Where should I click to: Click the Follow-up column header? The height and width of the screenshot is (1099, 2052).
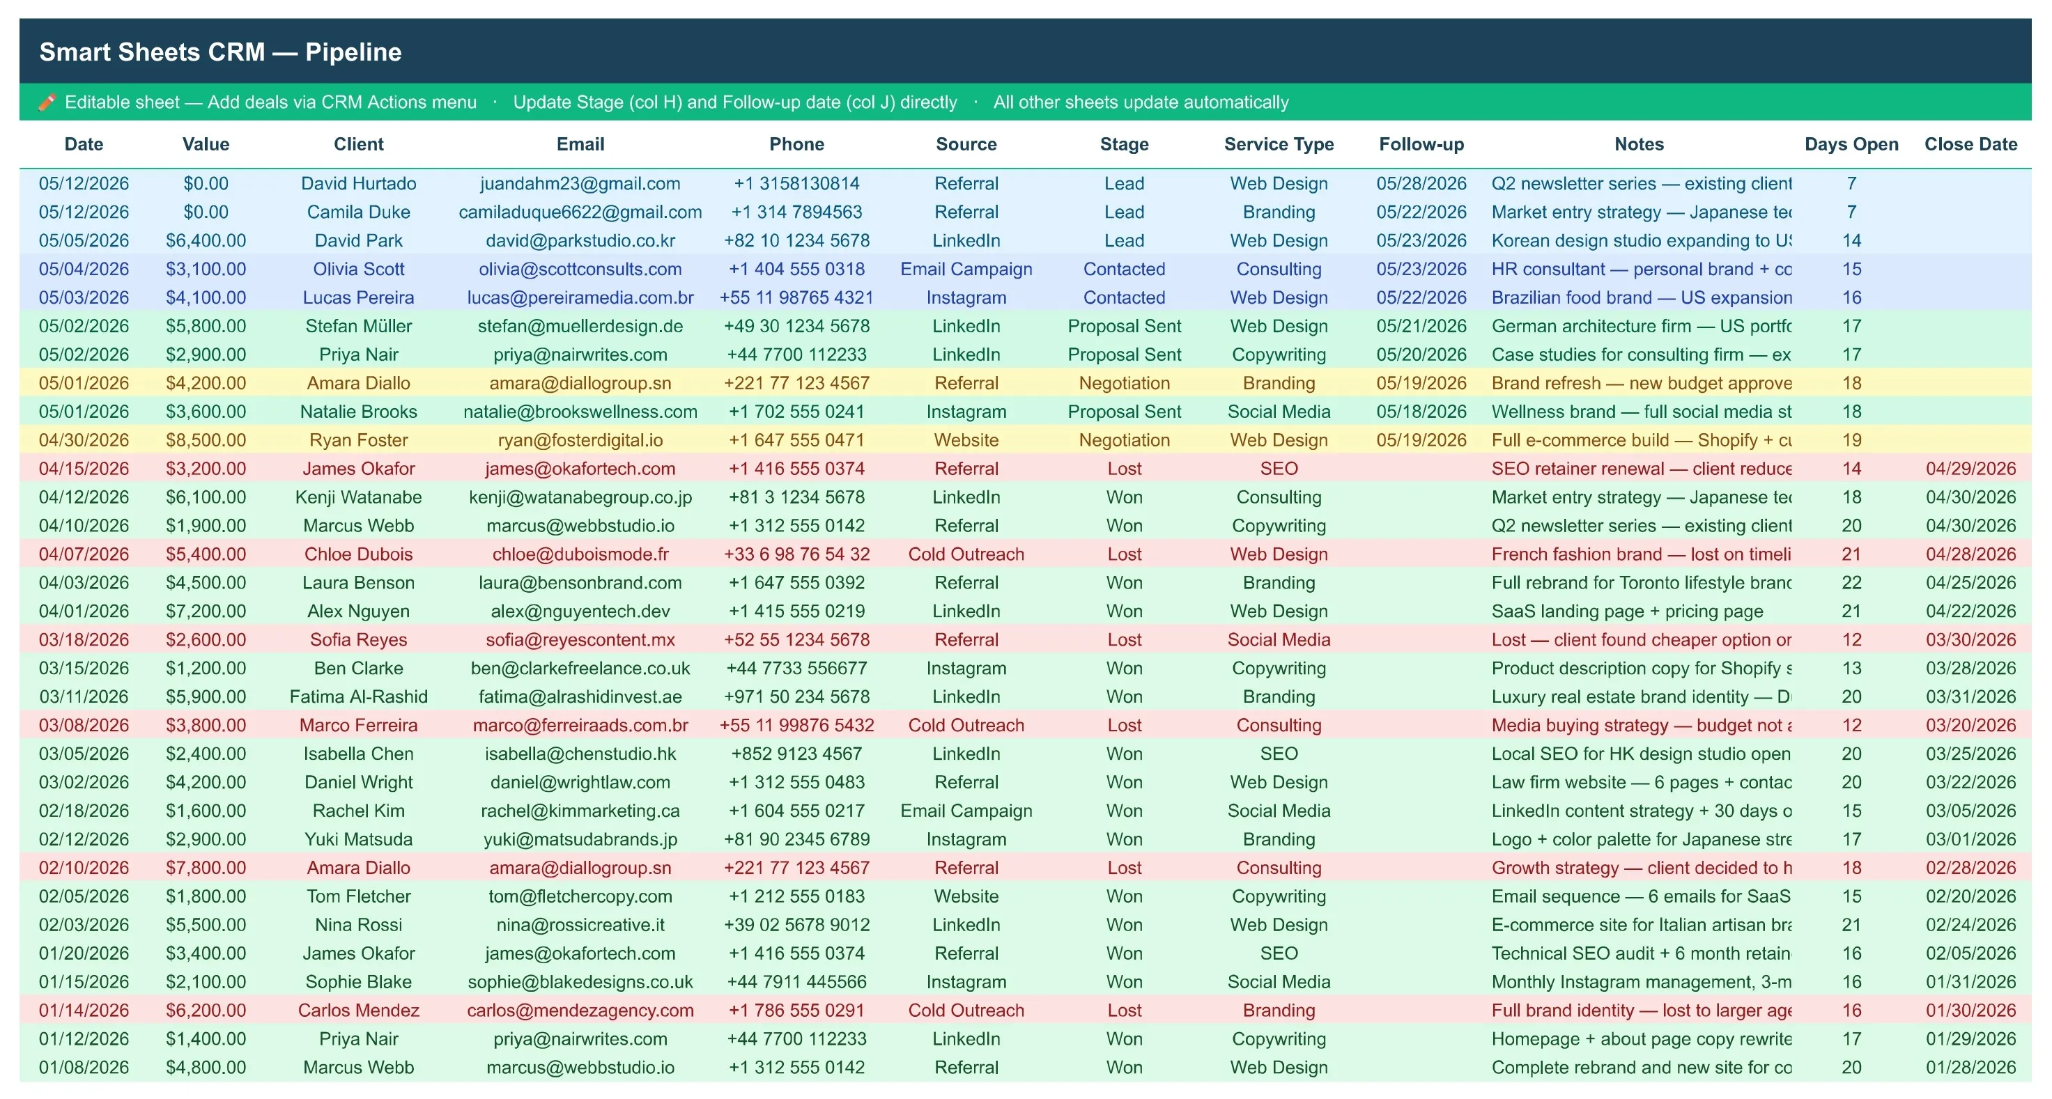pos(1421,144)
